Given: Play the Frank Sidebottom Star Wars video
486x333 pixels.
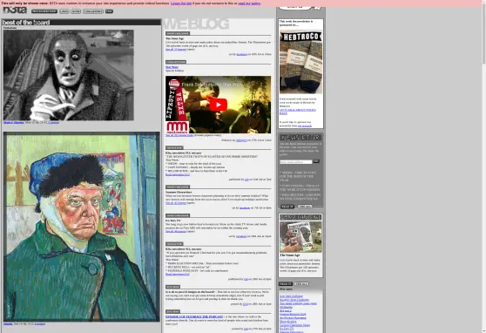Looking at the screenshot, I should click(219, 105).
